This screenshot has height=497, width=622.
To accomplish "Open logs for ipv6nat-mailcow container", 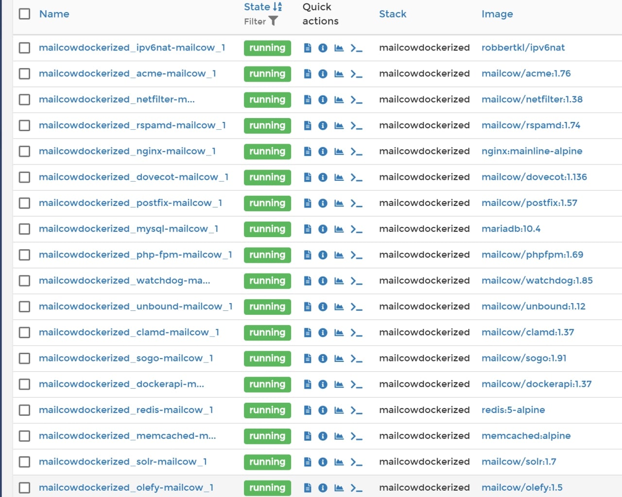I will [308, 48].
